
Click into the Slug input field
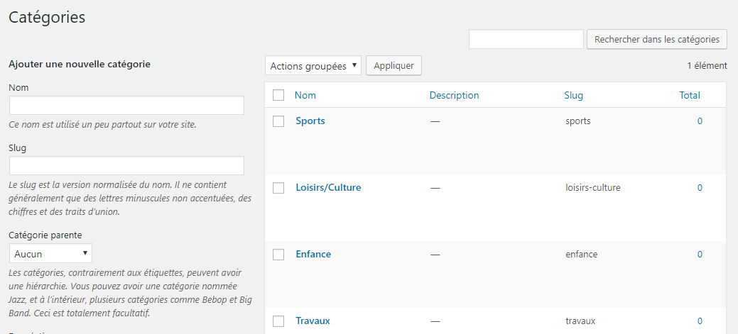coord(126,166)
